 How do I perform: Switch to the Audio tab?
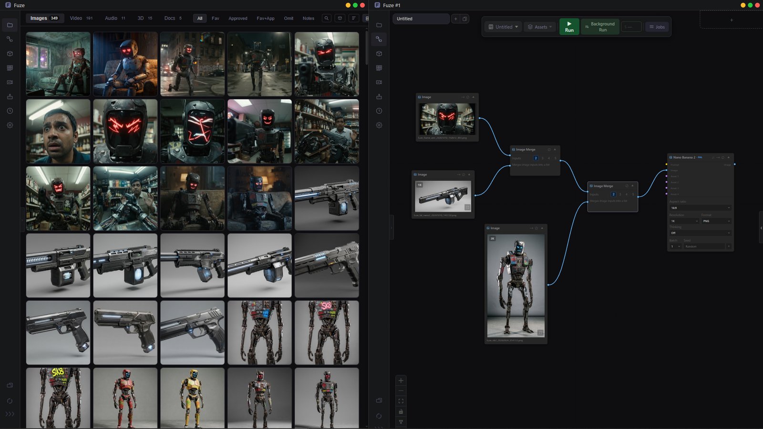click(x=115, y=18)
